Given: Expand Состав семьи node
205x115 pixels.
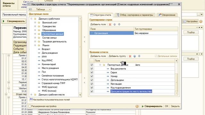Looking at the screenshot, I should (35, 38).
